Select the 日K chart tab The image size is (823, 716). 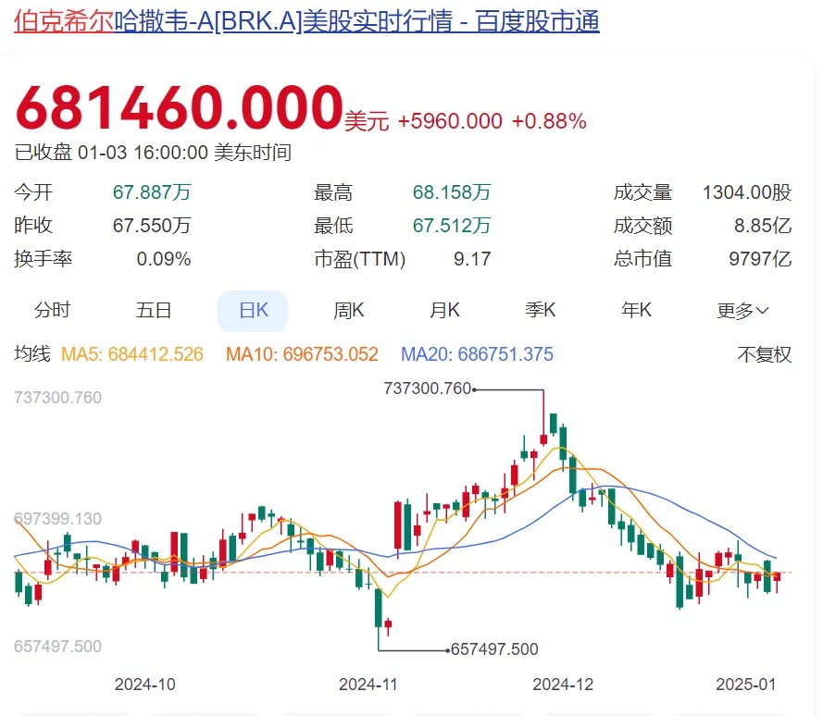(x=253, y=311)
